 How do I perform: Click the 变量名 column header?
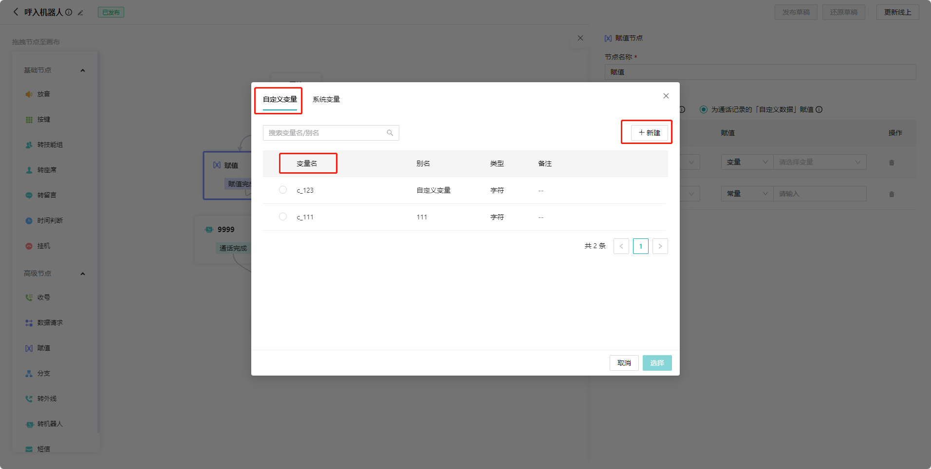pyautogui.click(x=307, y=163)
